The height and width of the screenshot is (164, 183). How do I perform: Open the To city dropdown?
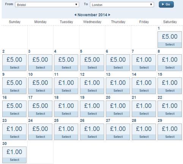point(122,5)
